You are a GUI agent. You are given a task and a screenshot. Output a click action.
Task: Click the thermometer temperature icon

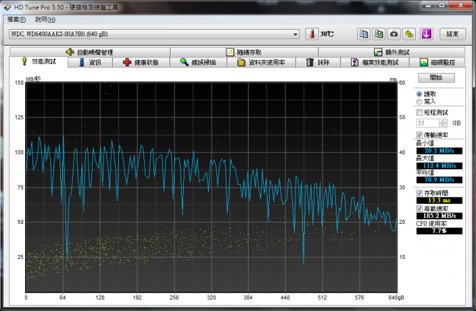tap(312, 34)
